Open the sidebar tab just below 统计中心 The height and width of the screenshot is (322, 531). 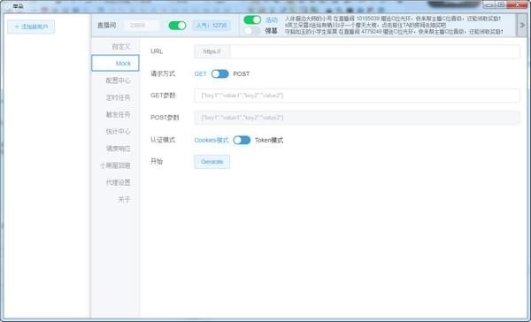tap(115, 149)
